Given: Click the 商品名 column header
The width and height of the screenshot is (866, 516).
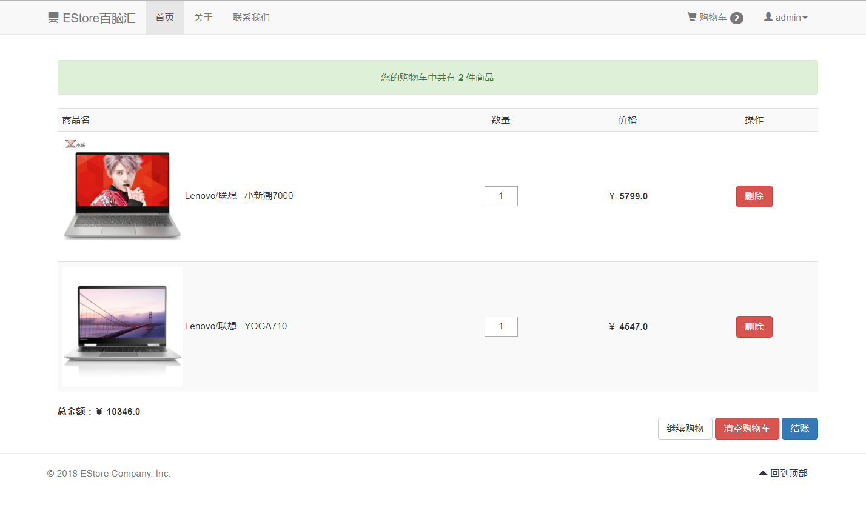Looking at the screenshot, I should pyautogui.click(x=76, y=120).
